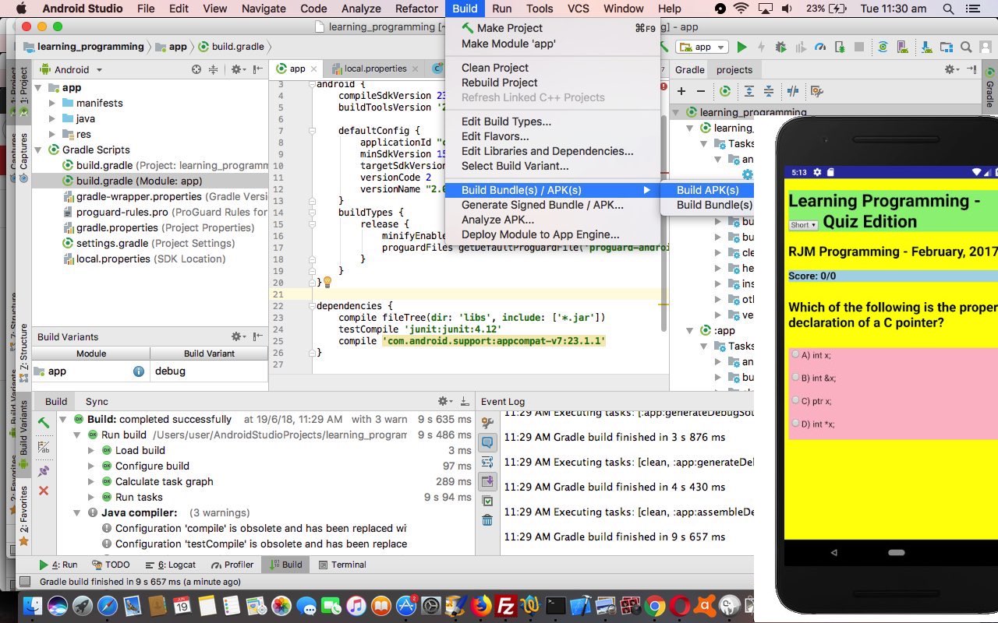Screen dimensions: 998x623
Task: Click Collapse All in Gradle panel
Action: pyautogui.click(x=769, y=91)
